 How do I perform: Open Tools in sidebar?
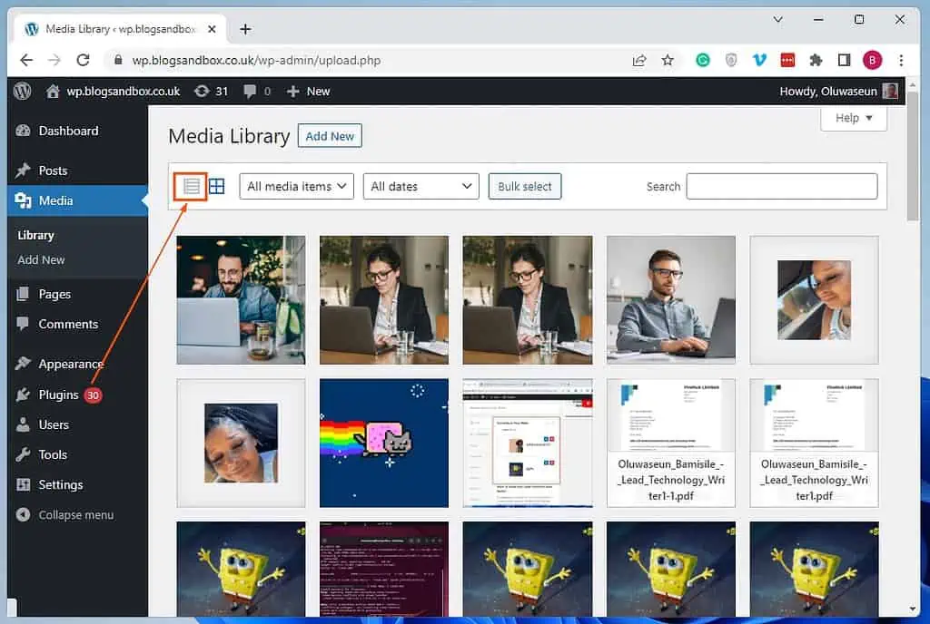77,454
